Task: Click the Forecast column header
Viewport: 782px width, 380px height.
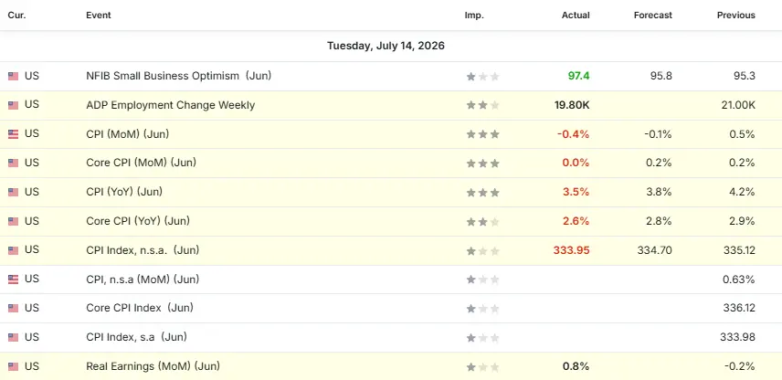Action: click(x=653, y=15)
